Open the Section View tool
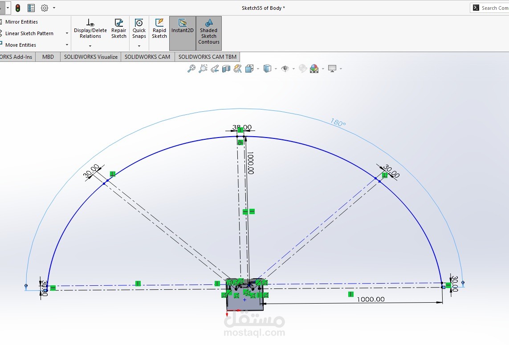Viewport: 509px width, 345px height. 226,69
